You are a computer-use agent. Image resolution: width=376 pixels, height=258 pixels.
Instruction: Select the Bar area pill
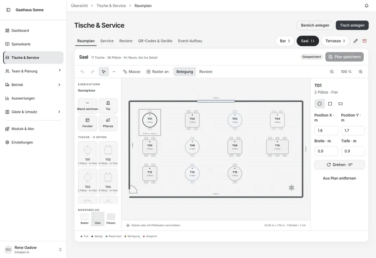tap(285, 41)
